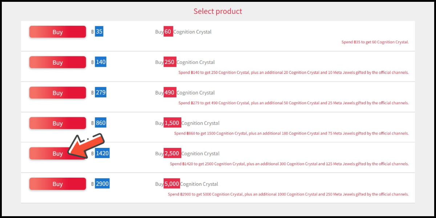This screenshot has height=218, width=436.
Task: Select the red 5,000 crystal quantity badge
Action: click(172, 184)
